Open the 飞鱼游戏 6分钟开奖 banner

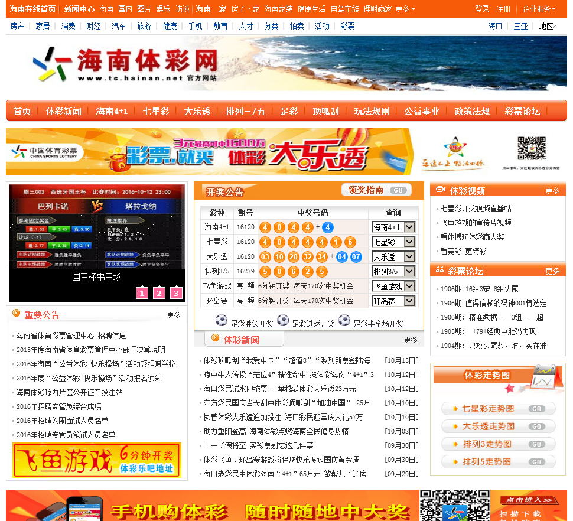pos(97,460)
